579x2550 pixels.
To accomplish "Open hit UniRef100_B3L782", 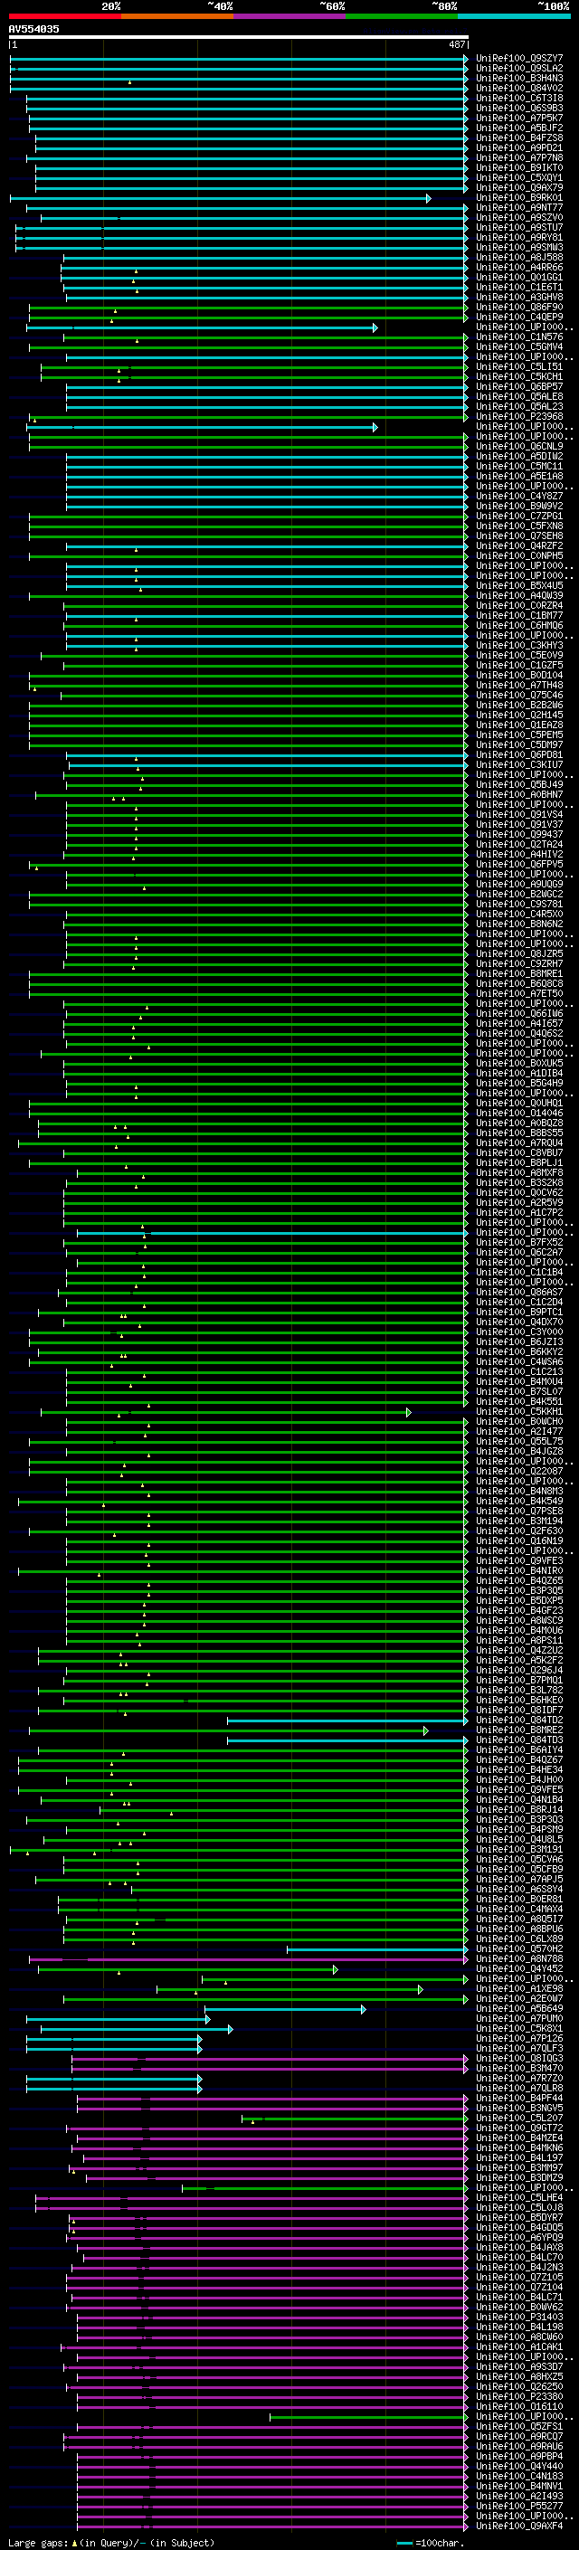I will [x=519, y=1691].
